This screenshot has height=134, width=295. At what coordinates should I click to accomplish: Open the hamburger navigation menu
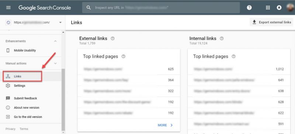pos(8,8)
